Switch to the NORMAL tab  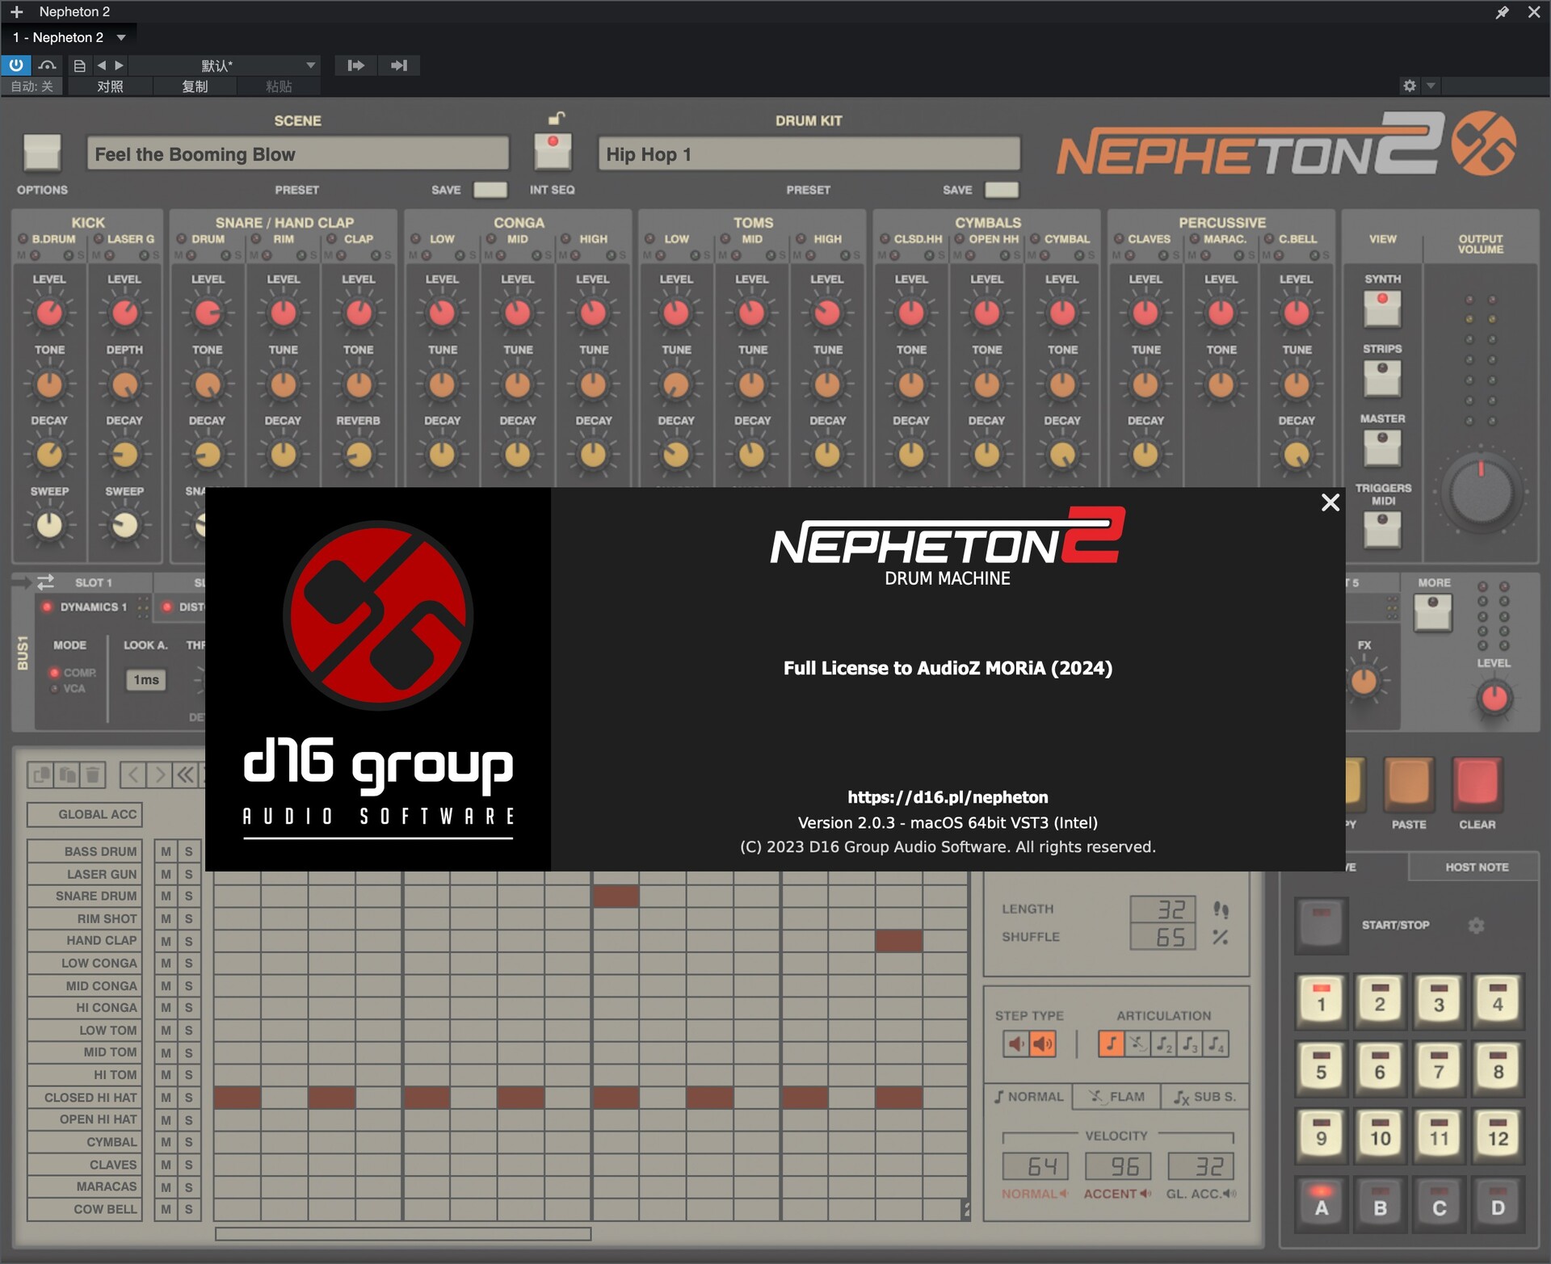coord(1028,1096)
